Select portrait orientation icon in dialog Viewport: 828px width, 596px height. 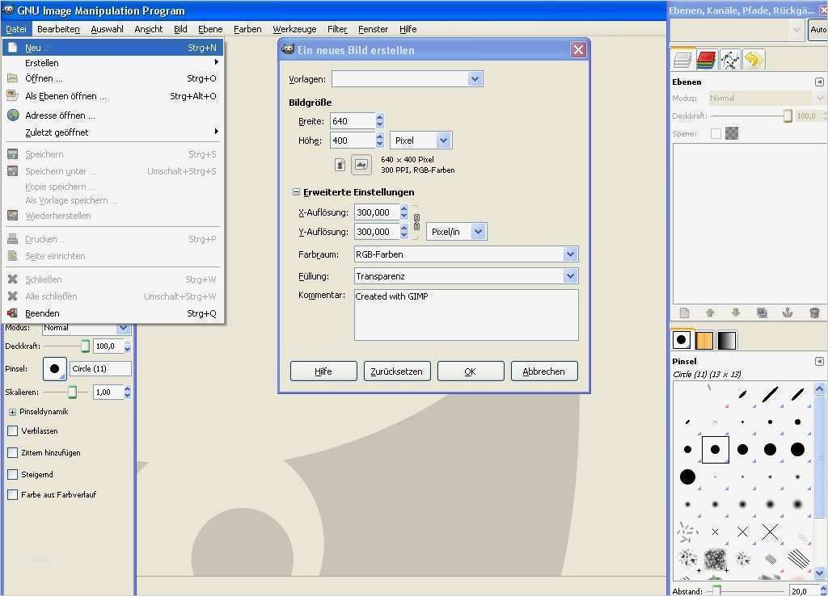pos(340,165)
